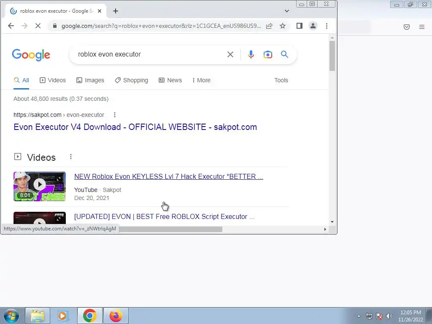Image resolution: width=432 pixels, height=324 pixels.
Task: Open Windows Media Player from the taskbar
Action: [63, 316]
